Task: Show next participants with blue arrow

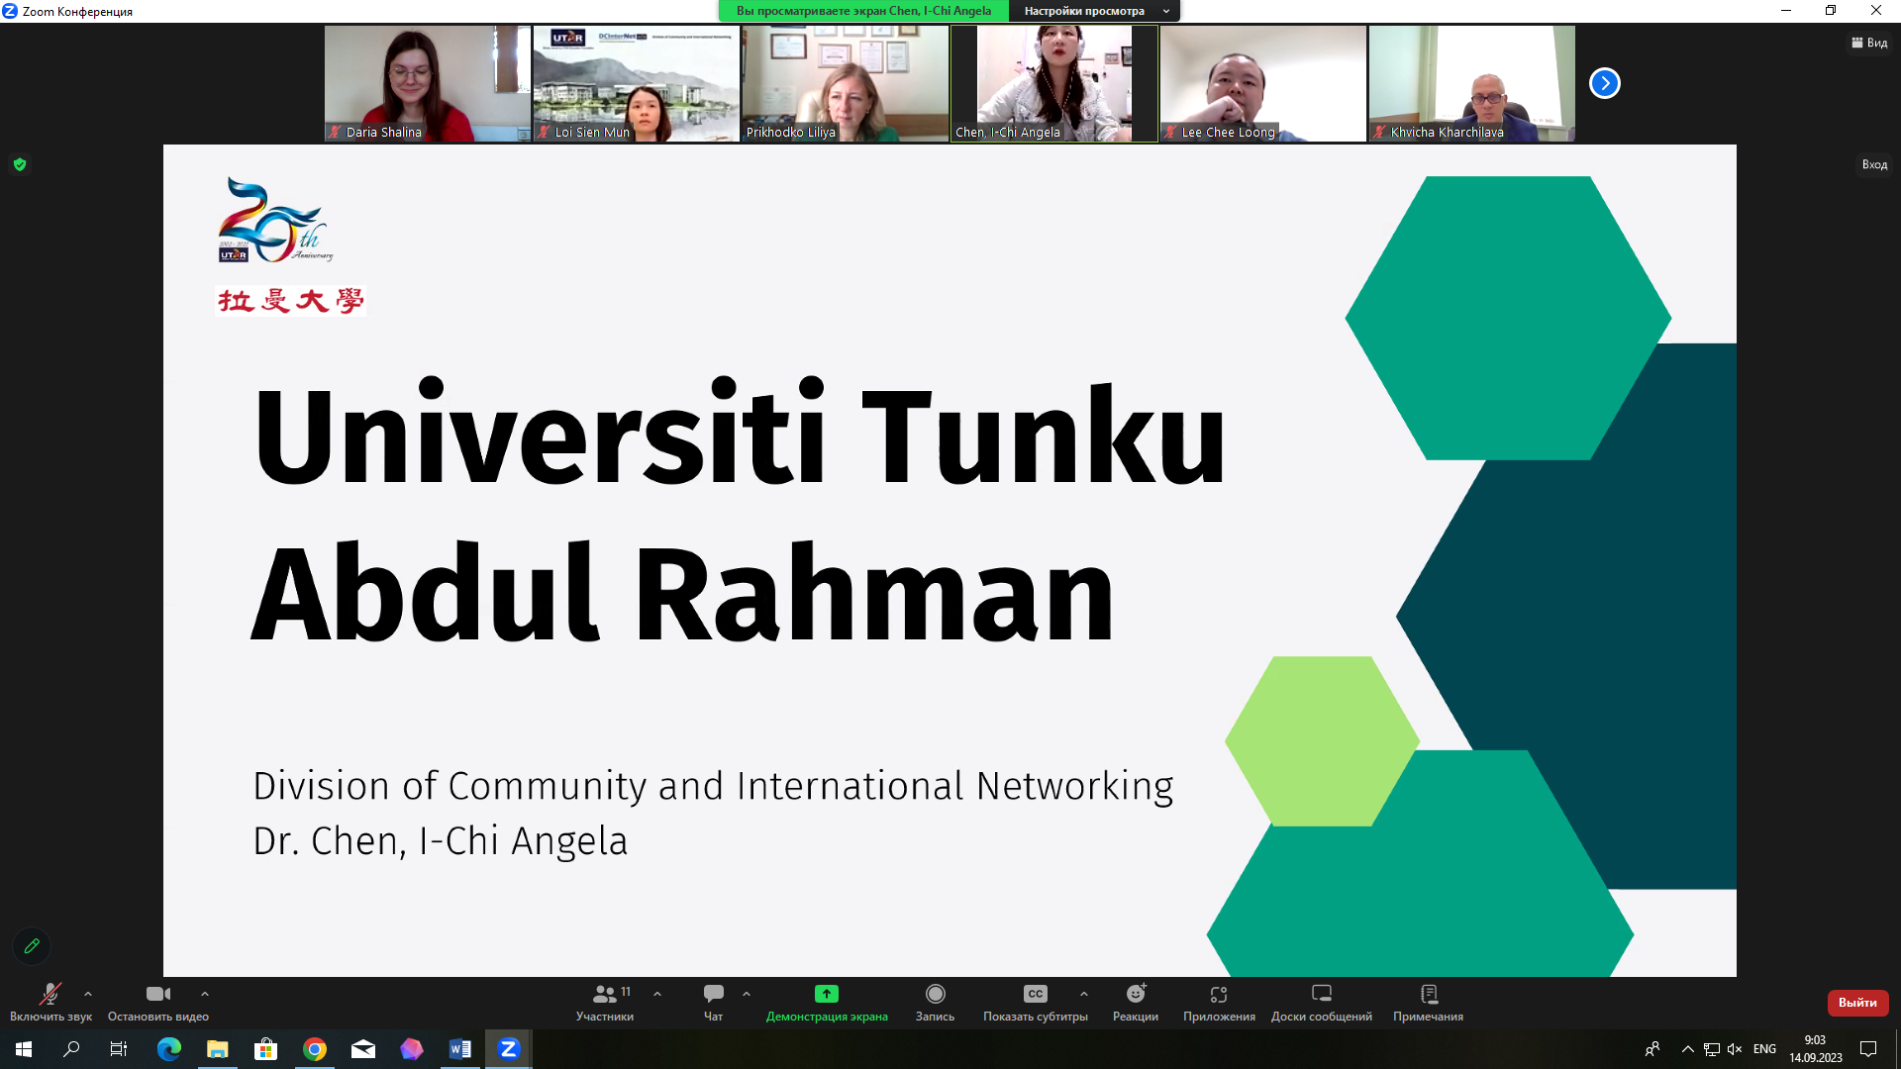Action: point(1604,83)
